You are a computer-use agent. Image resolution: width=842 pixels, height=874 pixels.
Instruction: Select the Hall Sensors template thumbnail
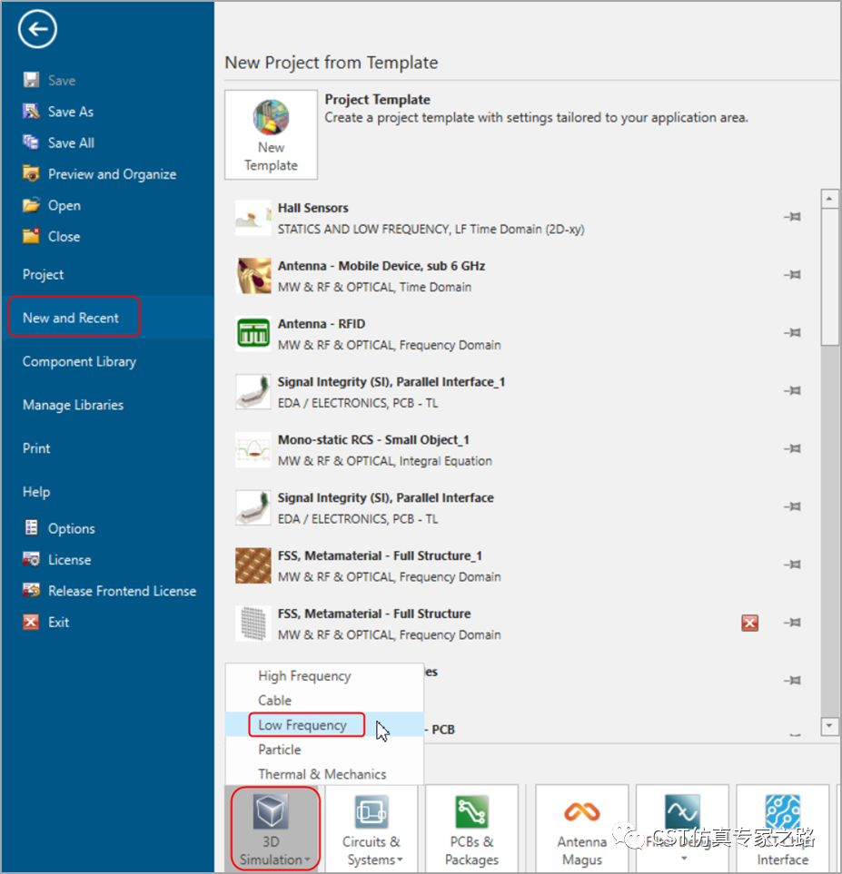tap(253, 218)
